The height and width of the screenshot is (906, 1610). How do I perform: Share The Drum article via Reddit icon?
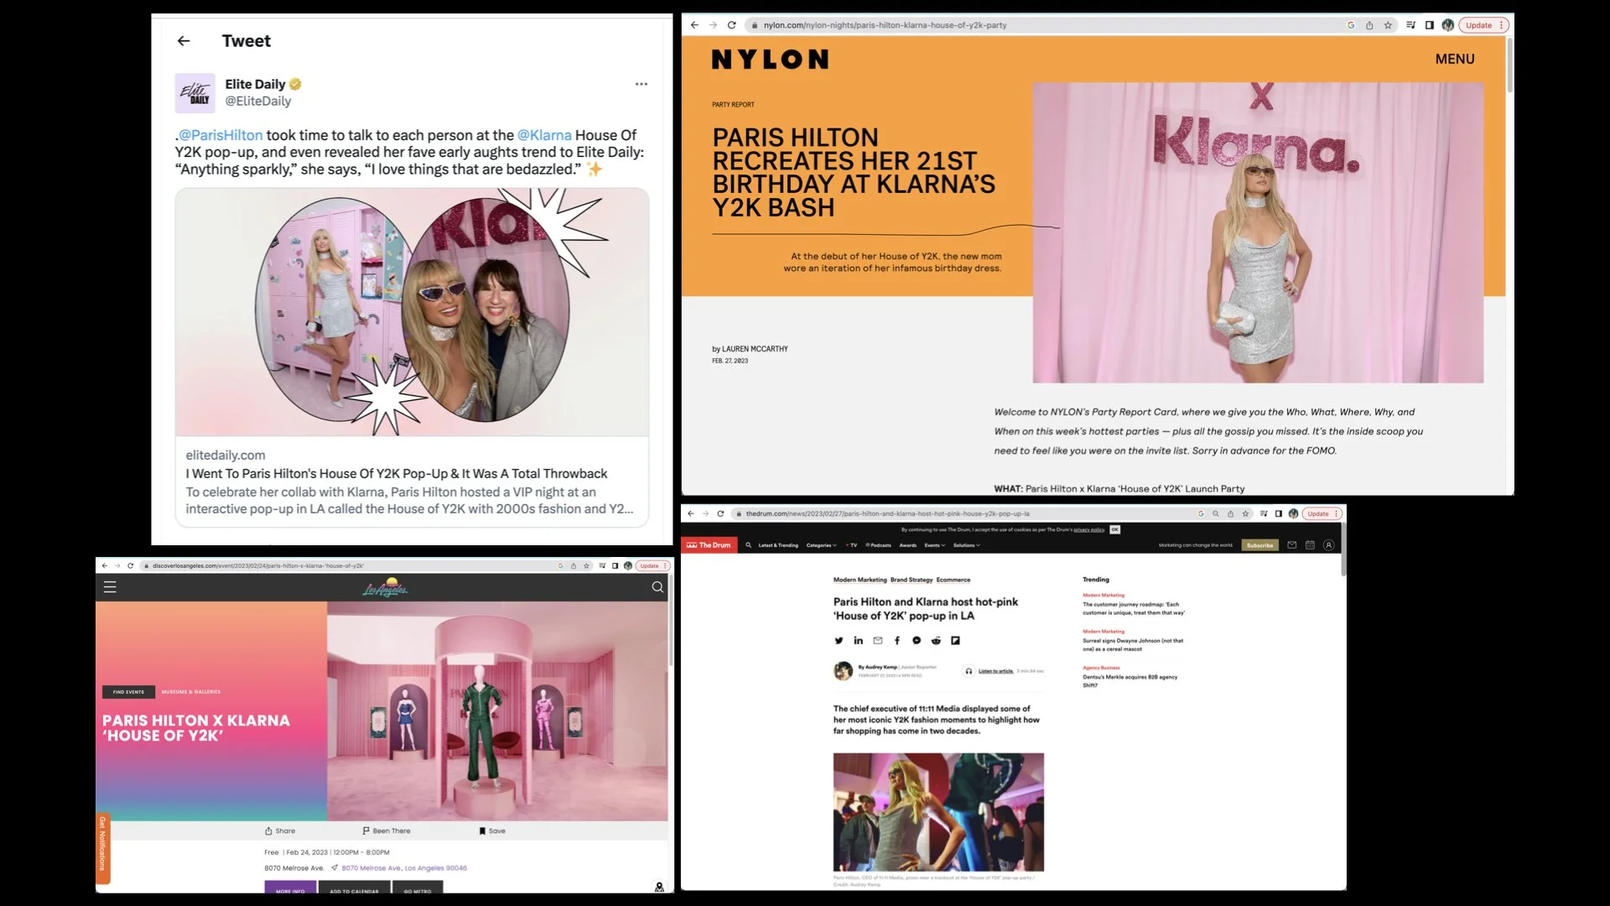pos(936,641)
